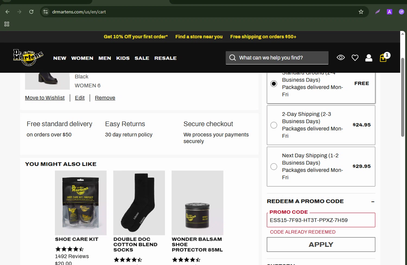Click 'CODE ALREADY REDEEMED' error message
407x265 pixels.
click(303, 232)
